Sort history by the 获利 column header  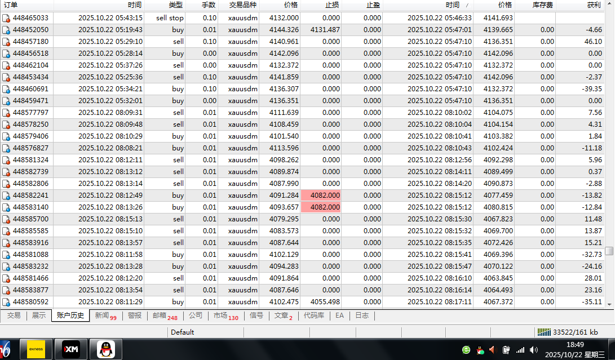pos(593,5)
